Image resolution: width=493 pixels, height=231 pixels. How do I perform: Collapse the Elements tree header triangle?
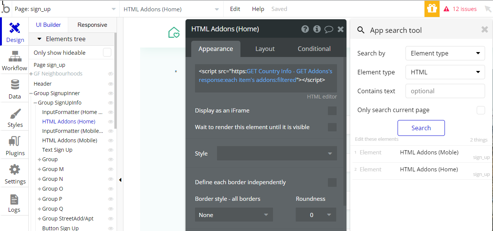39,39
